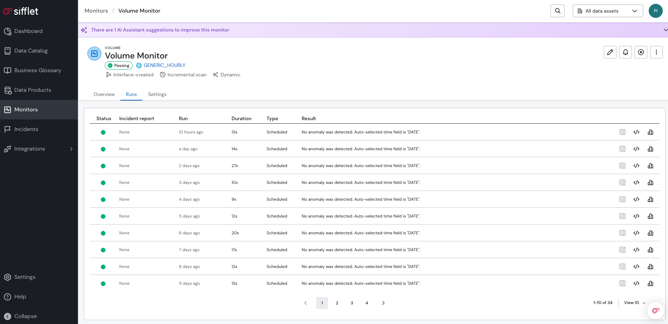Open Incidents in sidebar
Screen dimensions: 668x324
coord(39,129)
